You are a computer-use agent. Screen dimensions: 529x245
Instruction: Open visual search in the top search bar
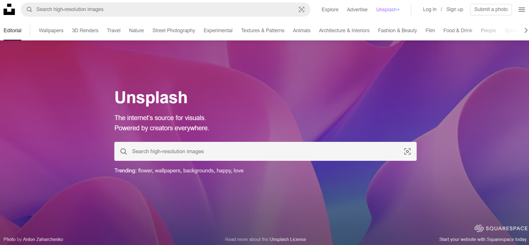tap(301, 10)
